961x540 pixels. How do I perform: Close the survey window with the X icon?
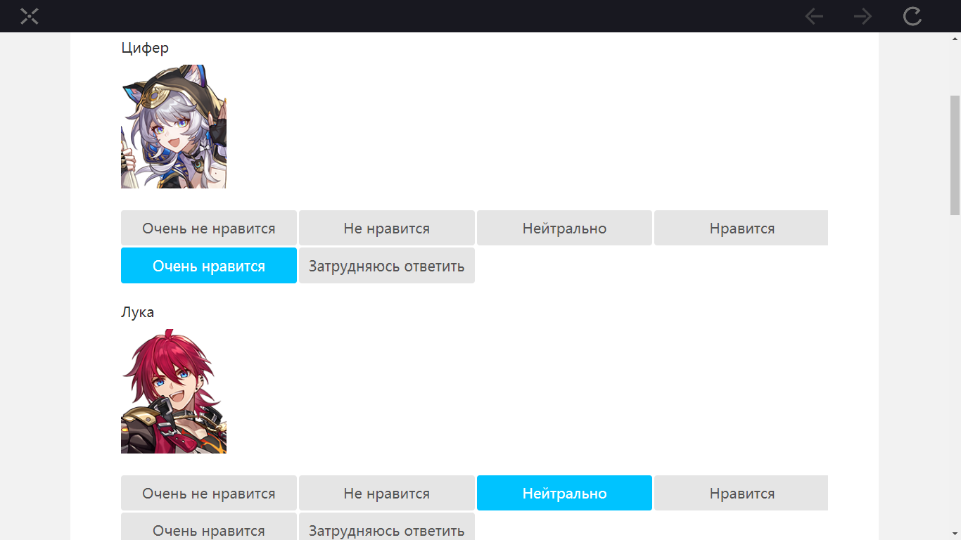[x=30, y=16]
